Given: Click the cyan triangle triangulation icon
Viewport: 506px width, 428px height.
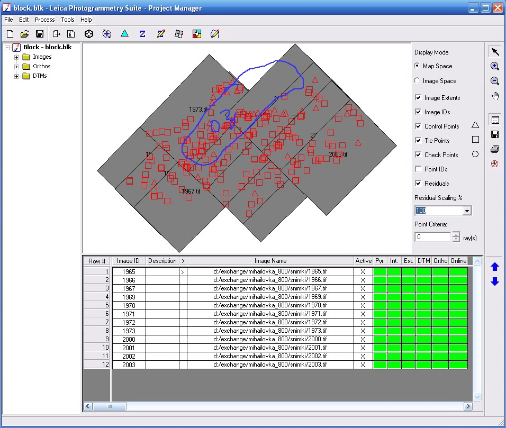Looking at the screenshot, I should click(124, 34).
